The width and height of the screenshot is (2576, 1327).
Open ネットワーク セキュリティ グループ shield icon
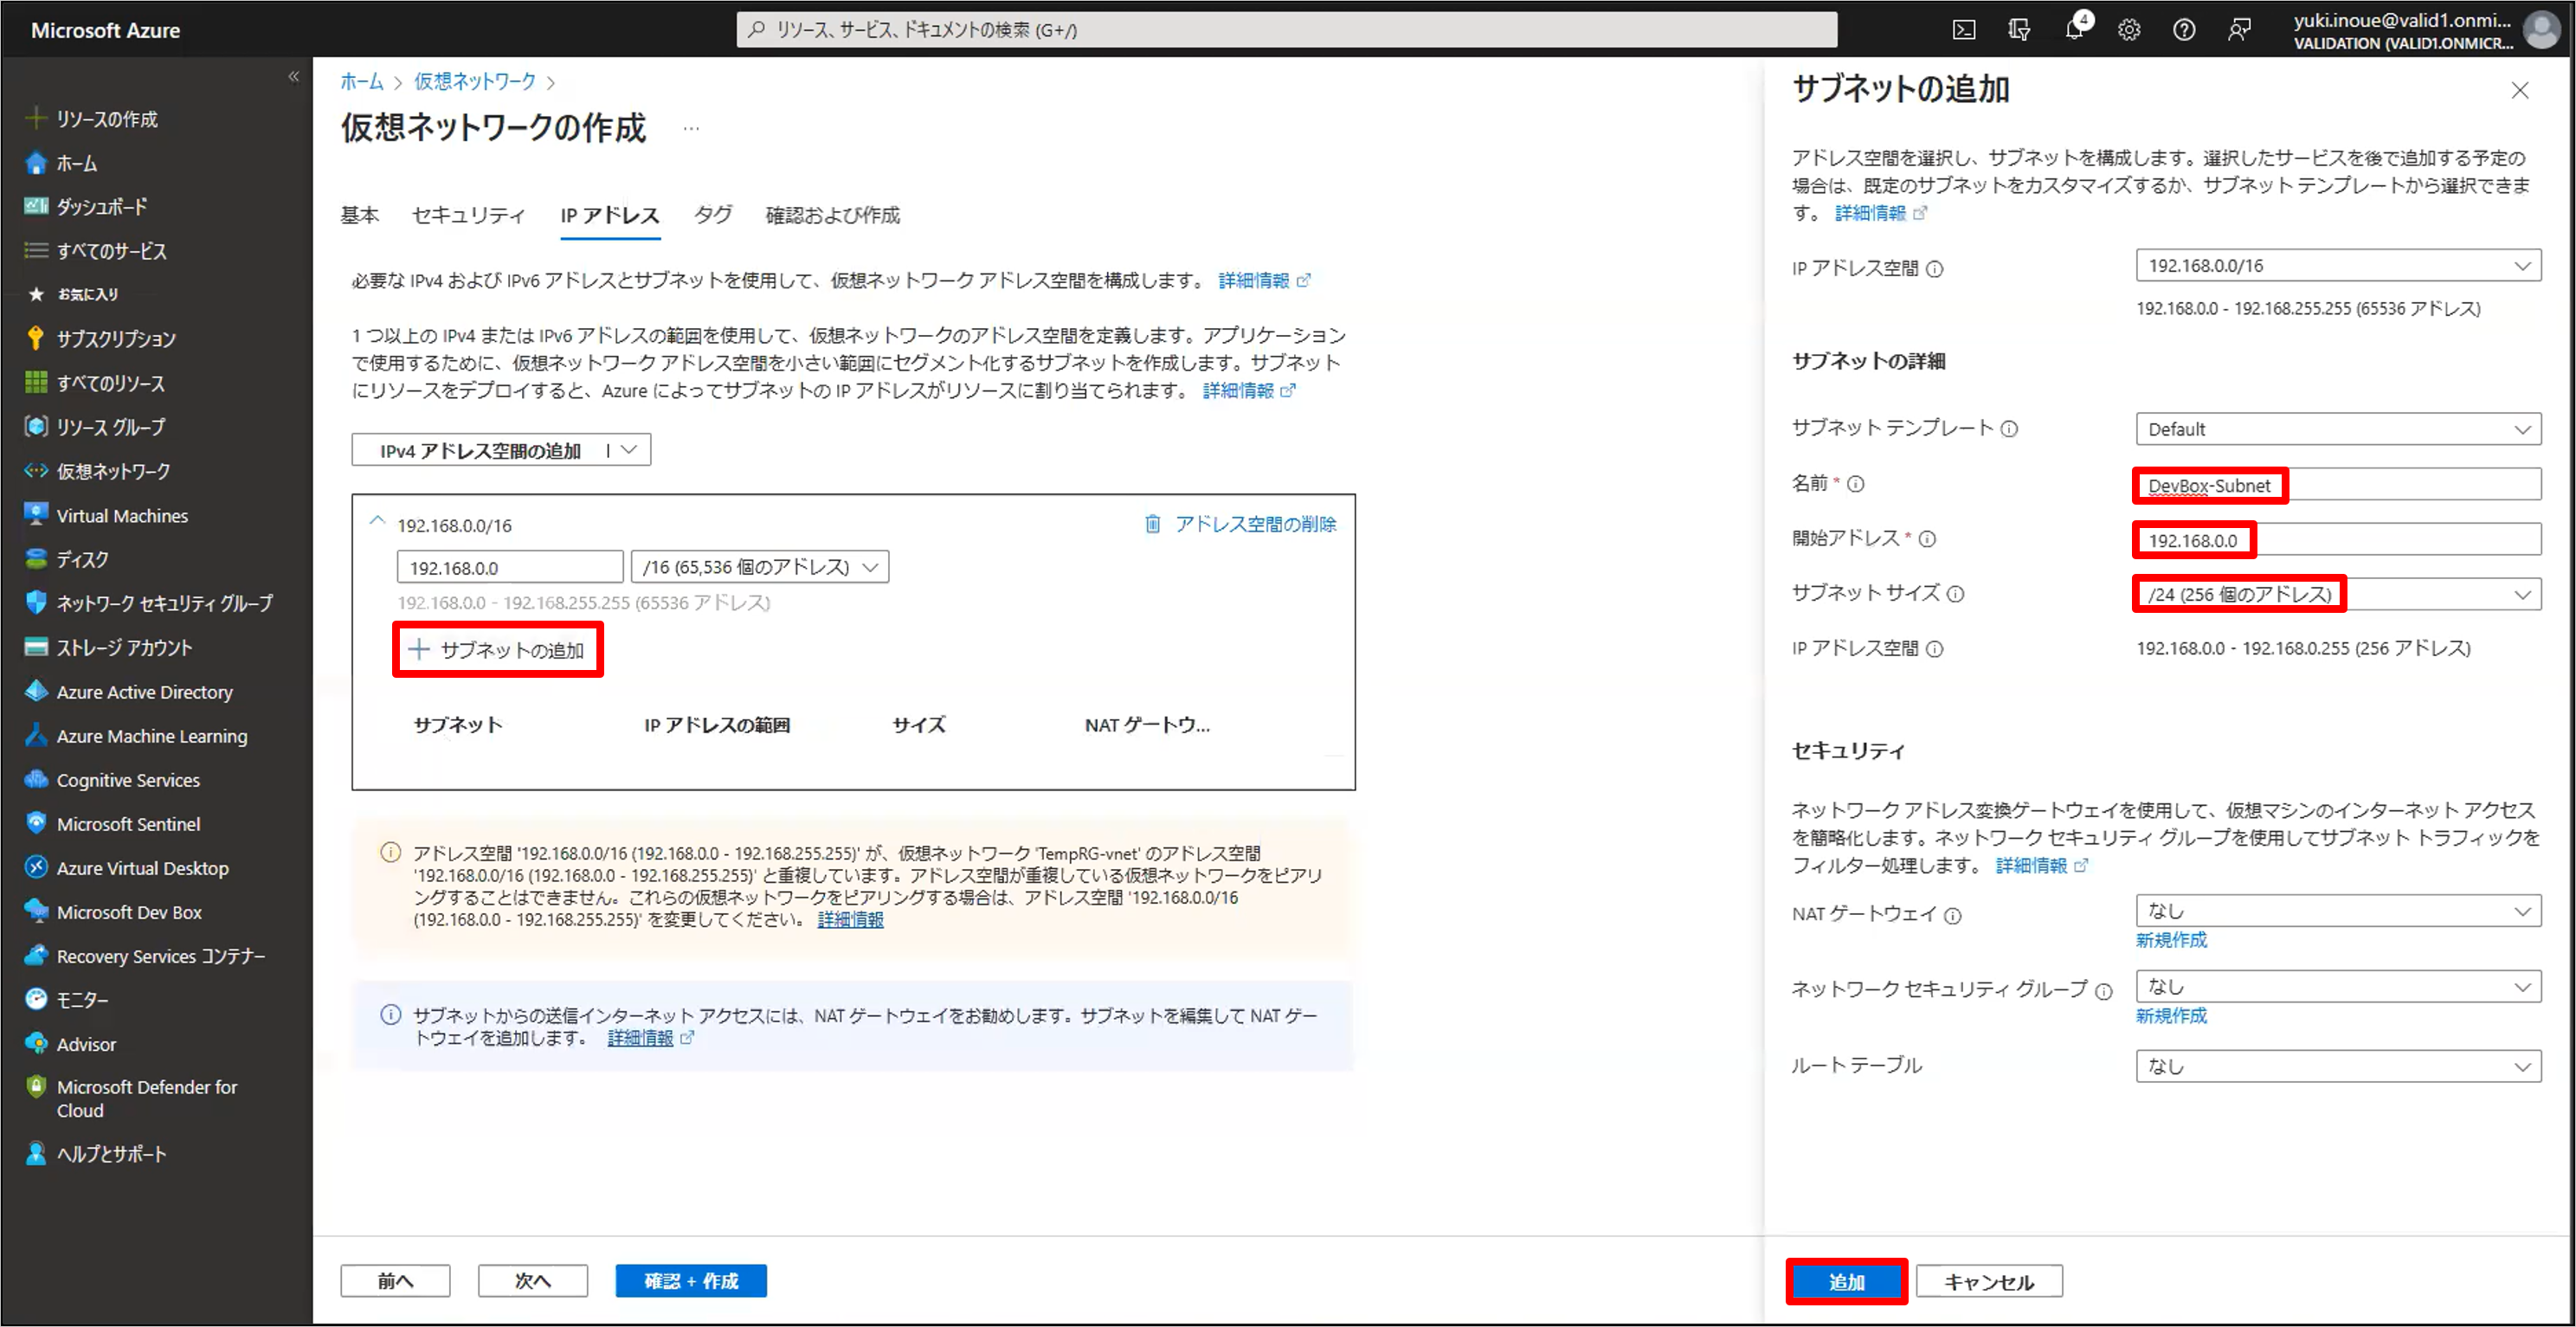pos(36,602)
